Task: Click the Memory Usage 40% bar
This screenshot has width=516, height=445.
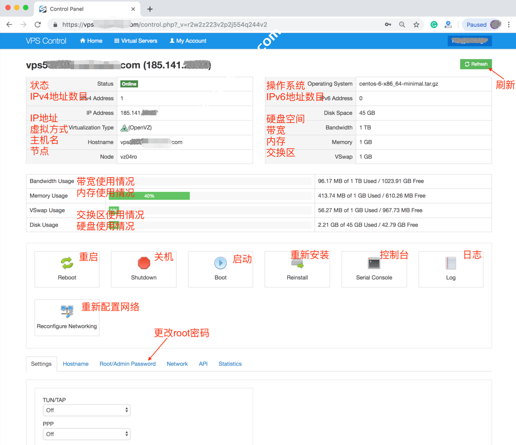Action: pyautogui.click(x=149, y=196)
